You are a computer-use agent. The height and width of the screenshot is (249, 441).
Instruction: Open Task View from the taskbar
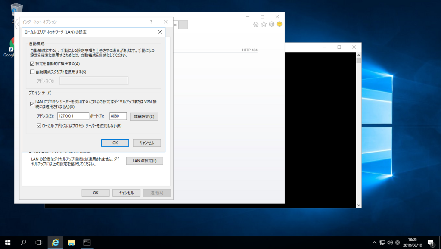point(38,242)
